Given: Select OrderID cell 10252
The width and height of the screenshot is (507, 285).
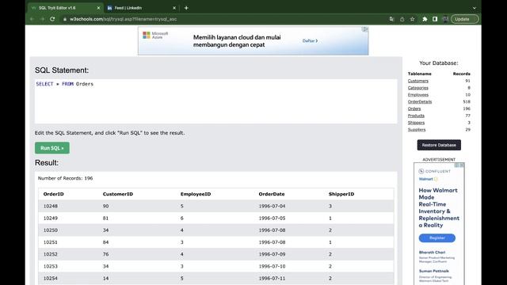Looking at the screenshot, I should [x=51, y=254].
